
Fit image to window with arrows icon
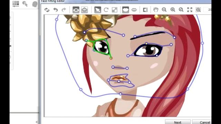click(190, 10)
